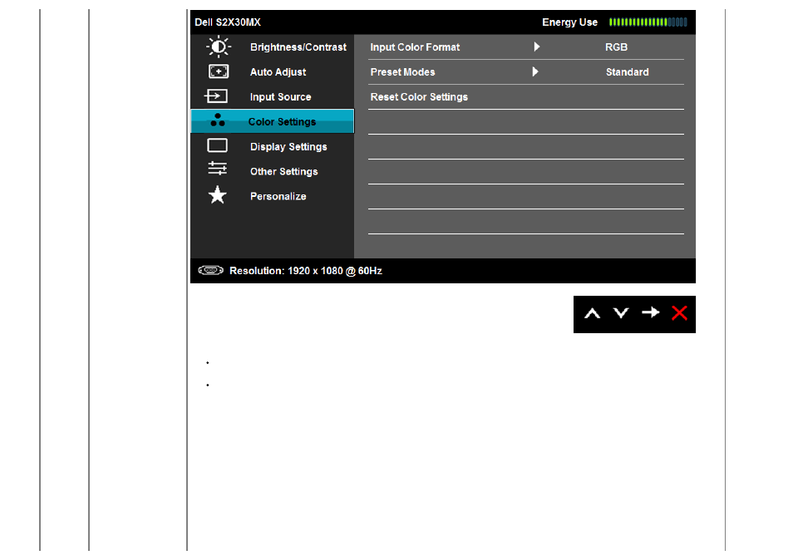Click the Display Settings rectangle icon

pos(218,145)
